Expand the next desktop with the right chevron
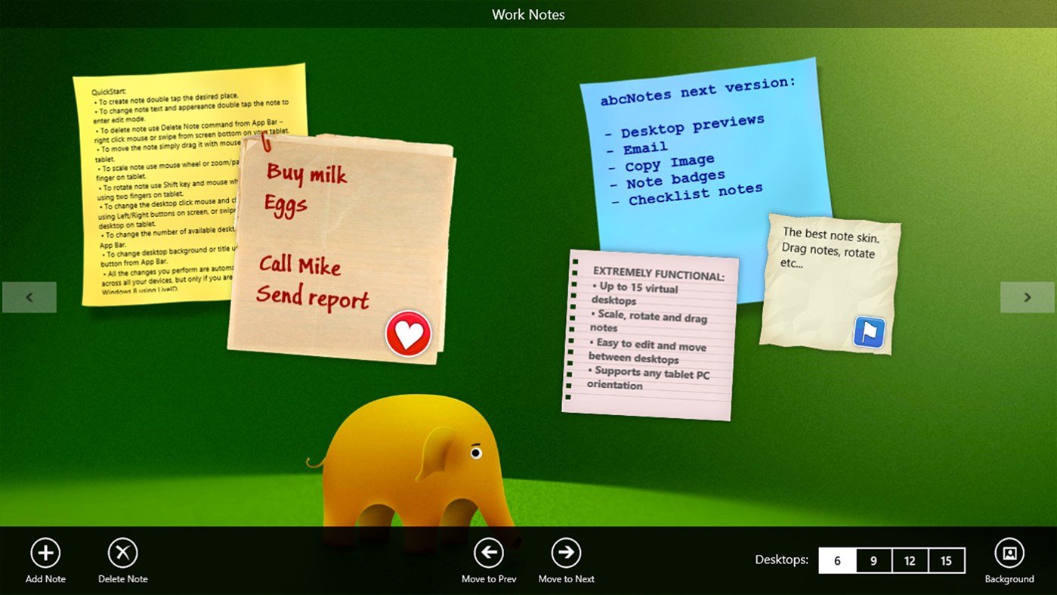1057x595 pixels. [1027, 296]
